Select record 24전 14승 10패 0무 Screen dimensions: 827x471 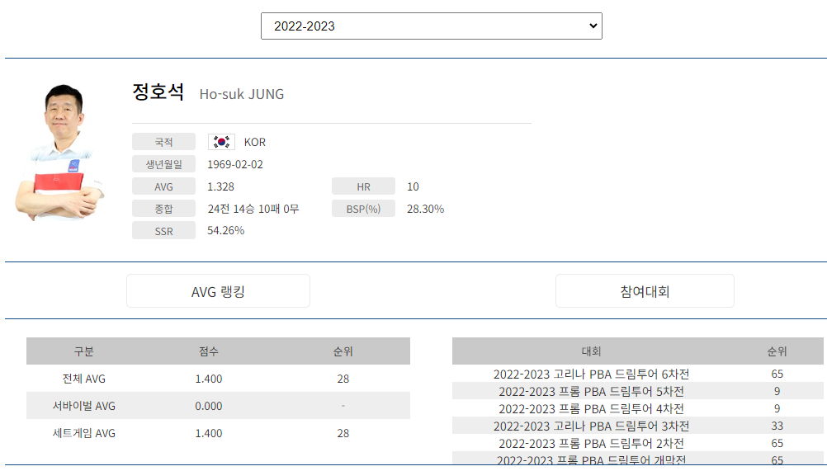point(253,209)
